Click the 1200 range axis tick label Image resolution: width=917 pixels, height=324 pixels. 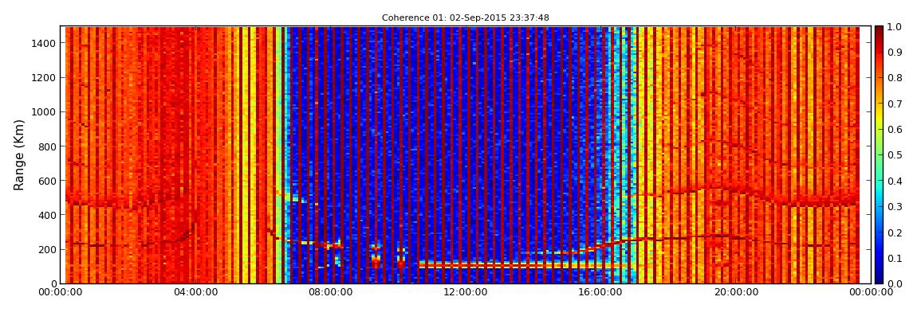(x=45, y=78)
